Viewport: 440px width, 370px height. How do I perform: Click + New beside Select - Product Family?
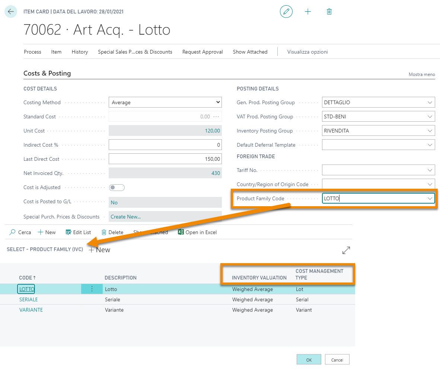pos(99,250)
